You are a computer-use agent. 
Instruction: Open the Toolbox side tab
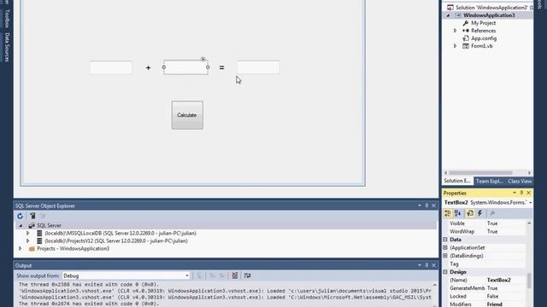[7, 19]
